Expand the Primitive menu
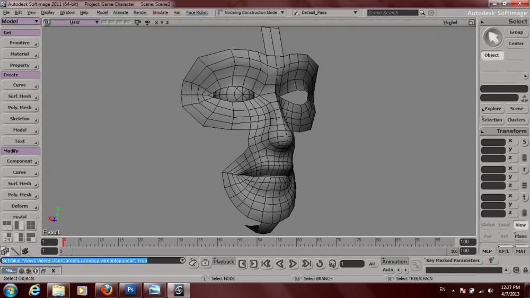Image resolution: width=530 pixels, height=298 pixels. coord(20,43)
